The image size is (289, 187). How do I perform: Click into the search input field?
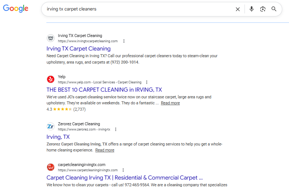point(135,9)
